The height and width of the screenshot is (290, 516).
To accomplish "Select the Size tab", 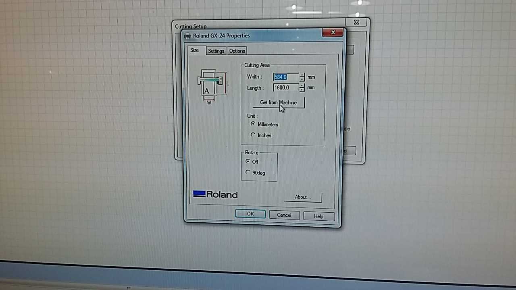I will click(x=194, y=50).
